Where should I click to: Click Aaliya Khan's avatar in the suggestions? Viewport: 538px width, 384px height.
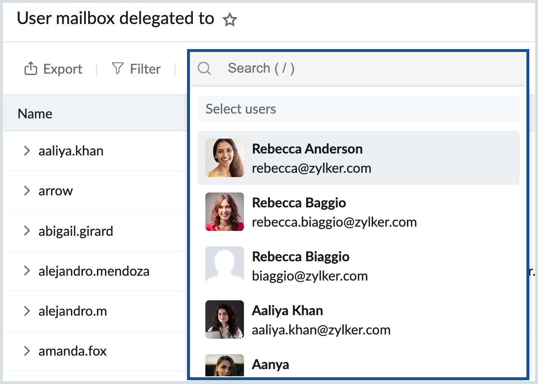pos(224,320)
